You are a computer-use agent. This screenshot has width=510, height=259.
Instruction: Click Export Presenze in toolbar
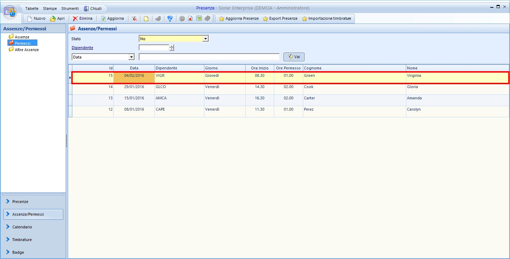point(280,19)
